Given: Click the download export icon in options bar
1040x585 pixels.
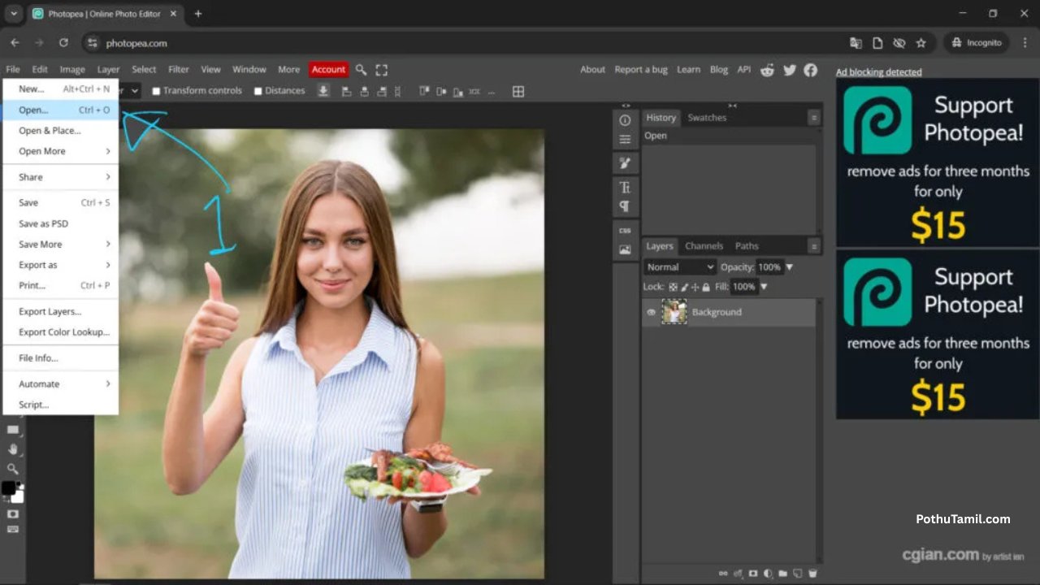Looking at the screenshot, I should (323, 91).
